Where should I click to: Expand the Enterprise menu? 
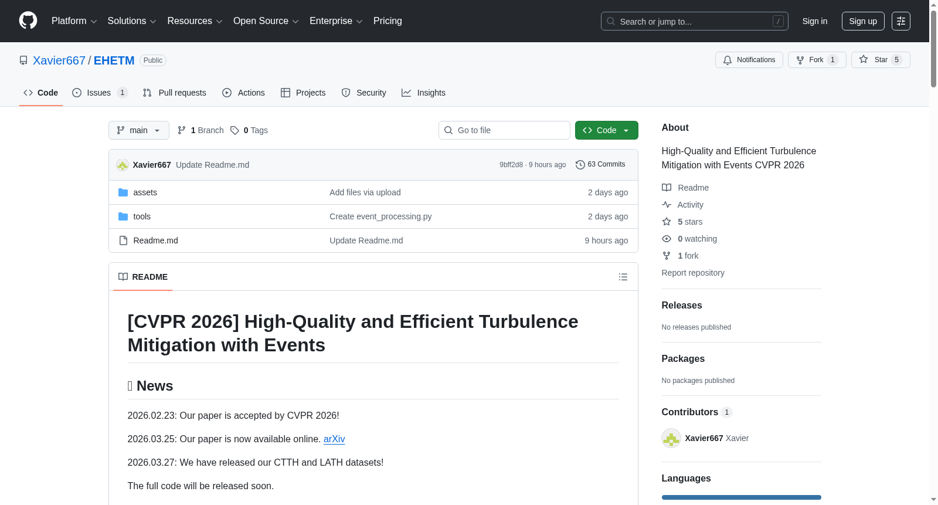tap(336, 21)
